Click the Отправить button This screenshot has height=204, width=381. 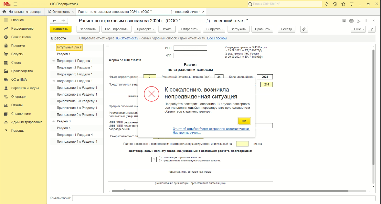[189, 29]
